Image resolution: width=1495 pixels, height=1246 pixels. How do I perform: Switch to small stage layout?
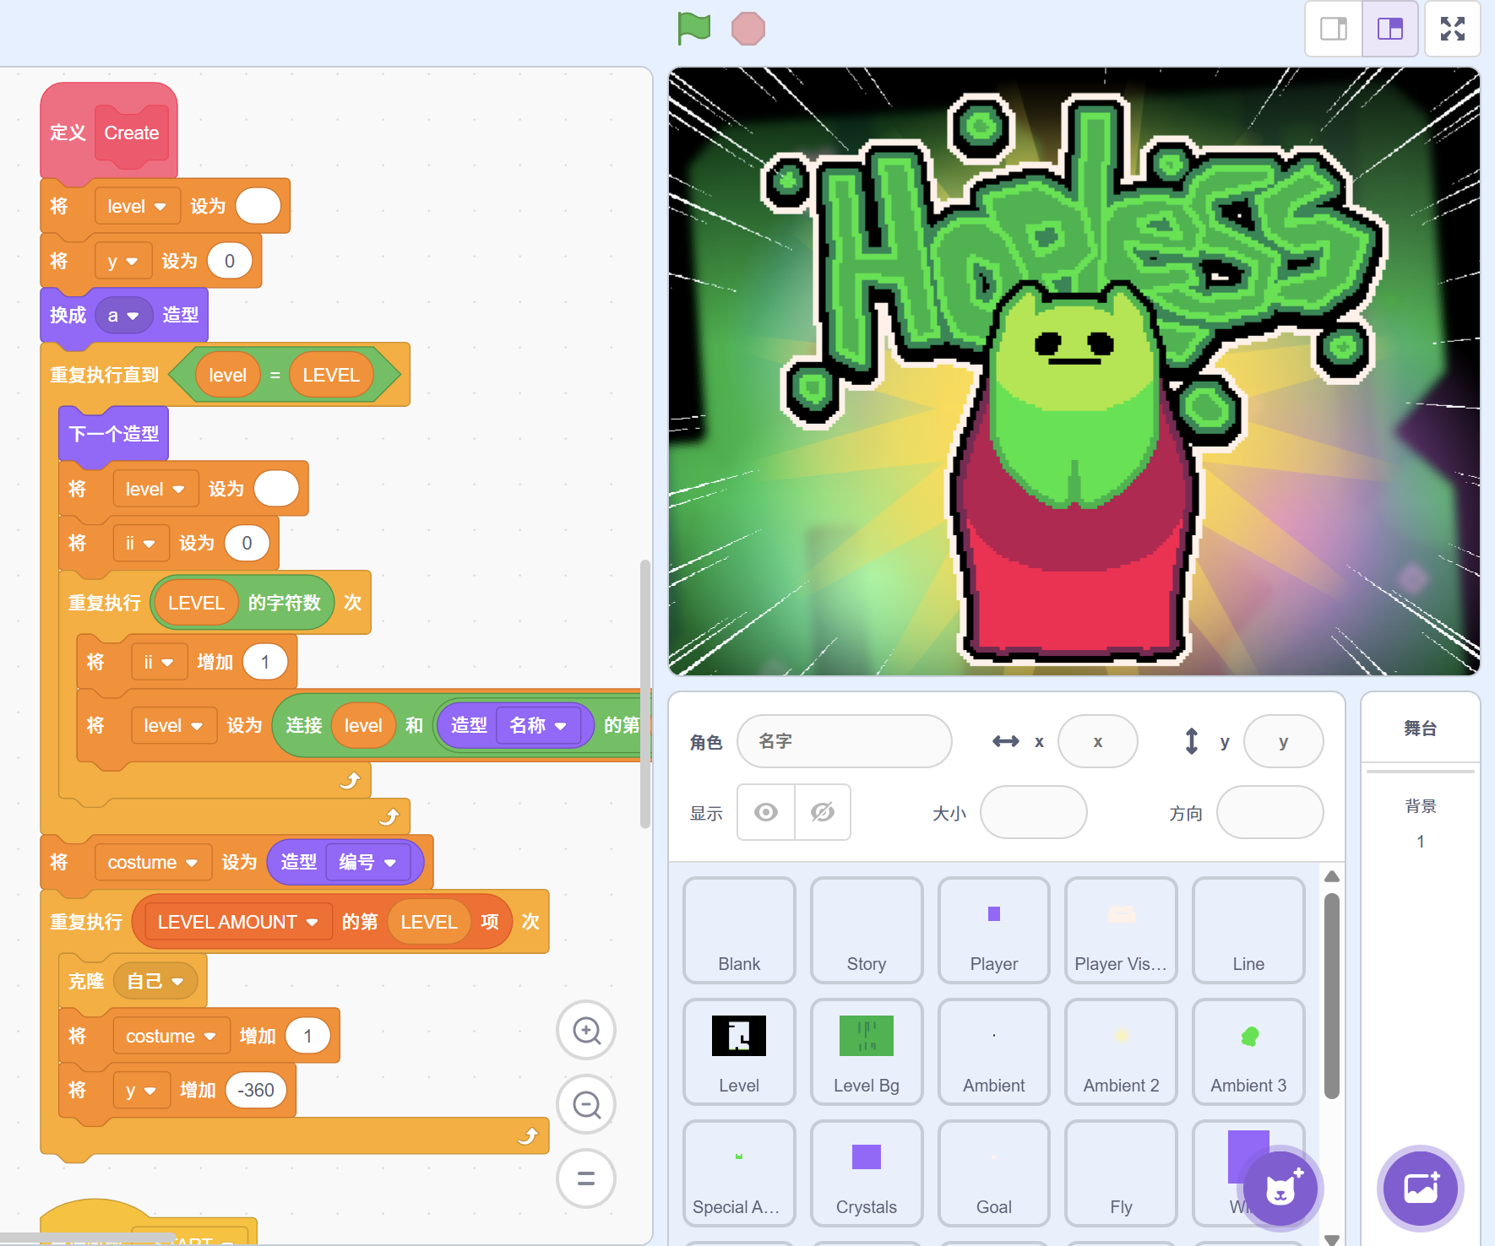pos(1334,29)
